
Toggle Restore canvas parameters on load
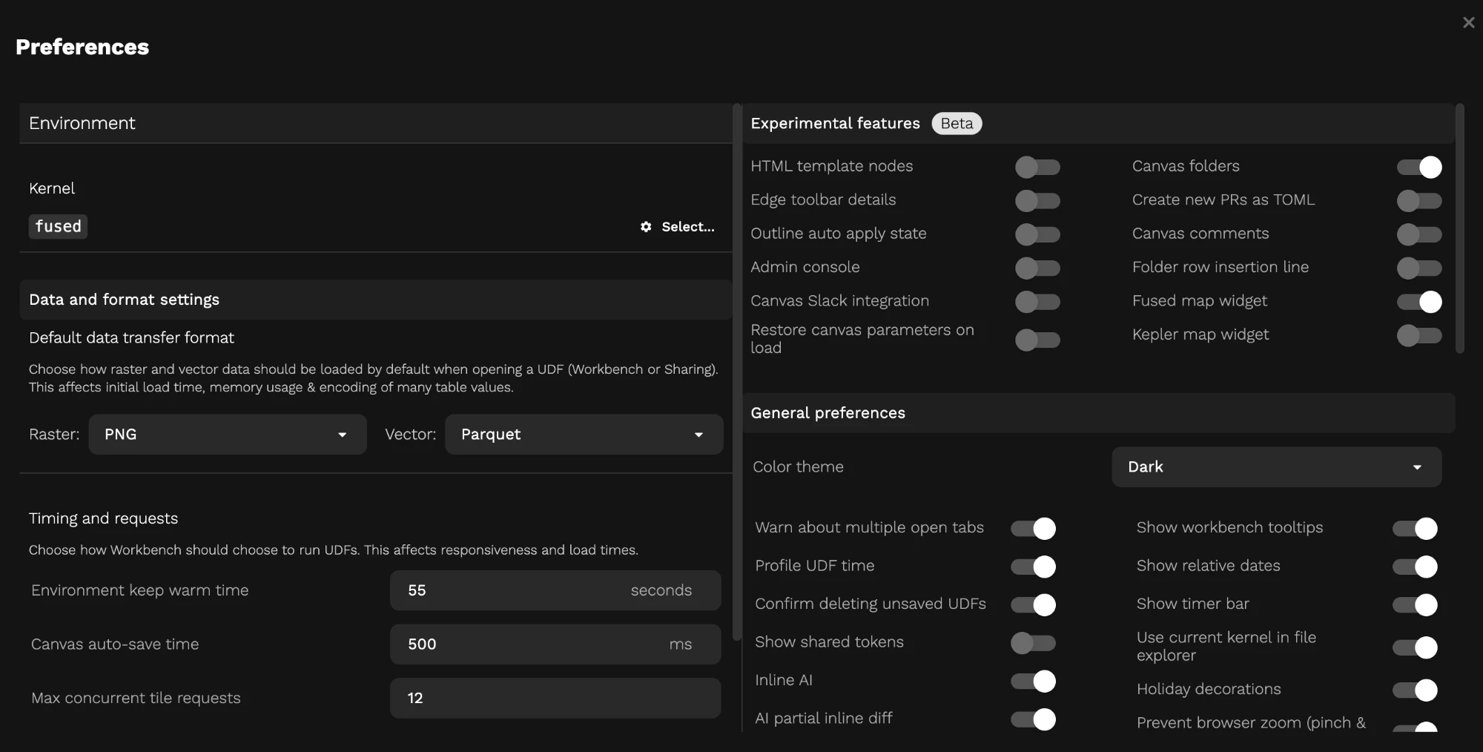click(1037, 340)
